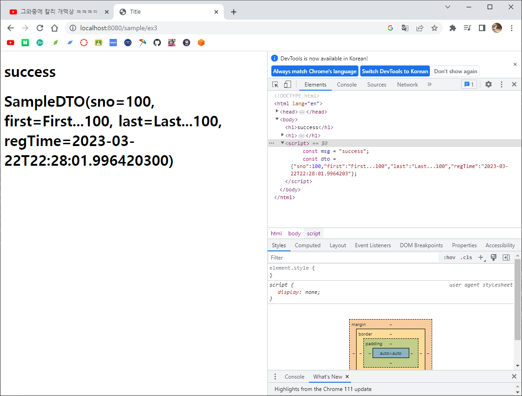This screenshot has height=396, width=522.
Task: Close the DevTools panel
Action: [514, 84]
